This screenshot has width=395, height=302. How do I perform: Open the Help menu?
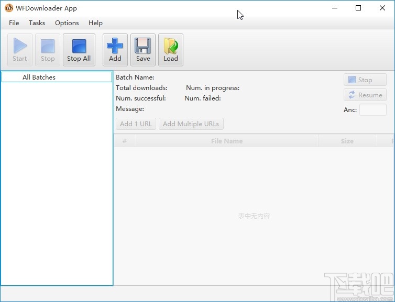click(95, 23)
